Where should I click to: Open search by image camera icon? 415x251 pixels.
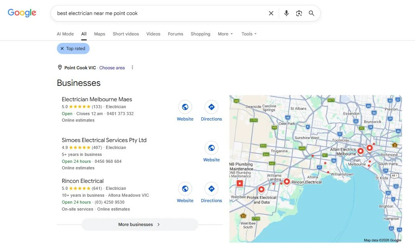click(x=299, y=13)
